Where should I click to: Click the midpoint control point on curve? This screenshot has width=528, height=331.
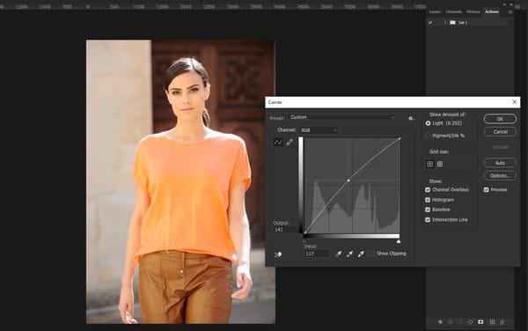[348, 180]
